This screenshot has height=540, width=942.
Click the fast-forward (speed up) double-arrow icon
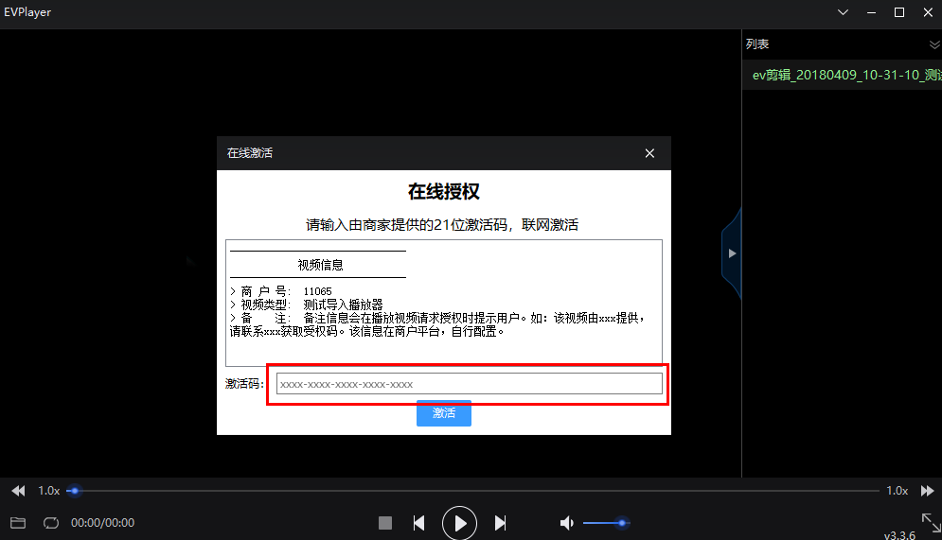[928, 491]
